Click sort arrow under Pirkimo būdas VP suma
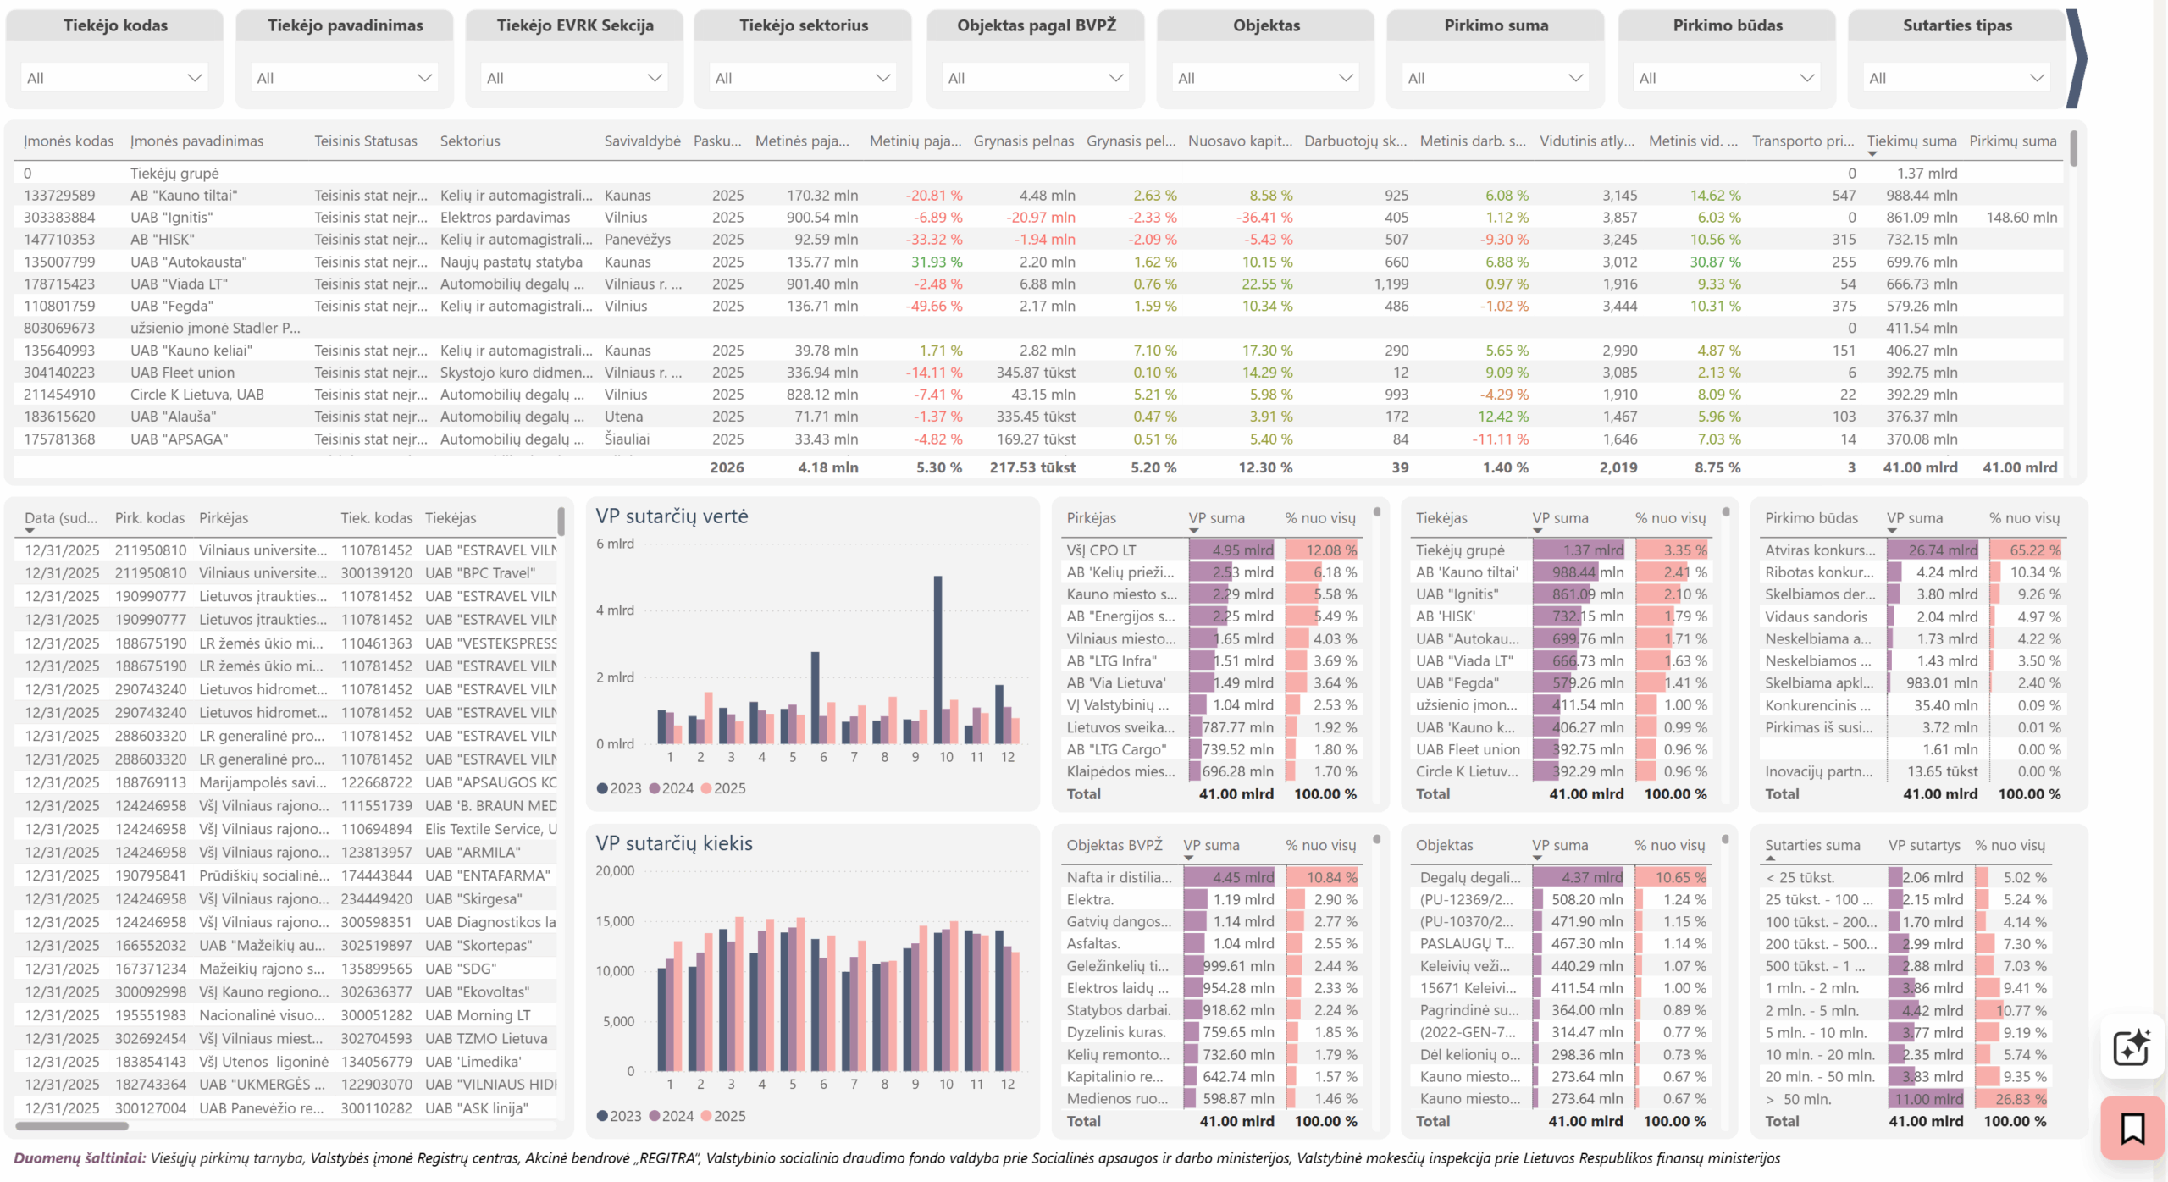2168x1182 pixels. point(1892,531)
